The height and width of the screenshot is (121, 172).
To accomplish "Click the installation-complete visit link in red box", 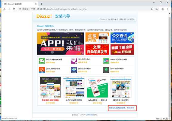I will [122, 108].
